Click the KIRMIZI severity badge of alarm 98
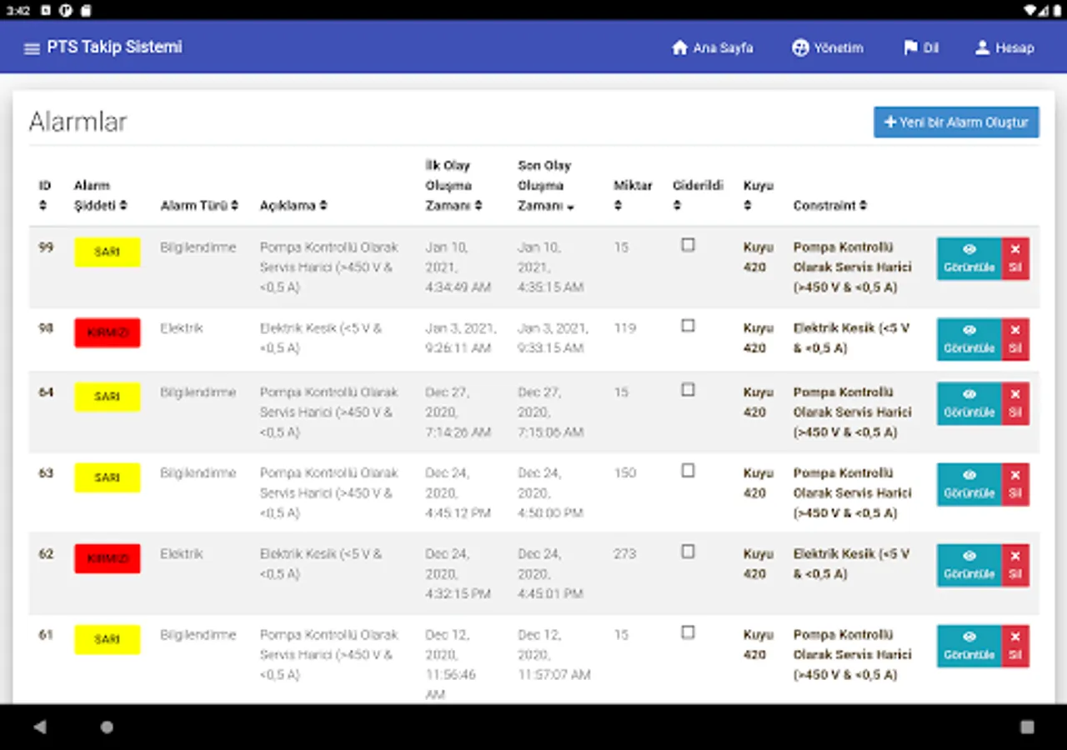Screen dimensions: 1067x750 point(108,332)
